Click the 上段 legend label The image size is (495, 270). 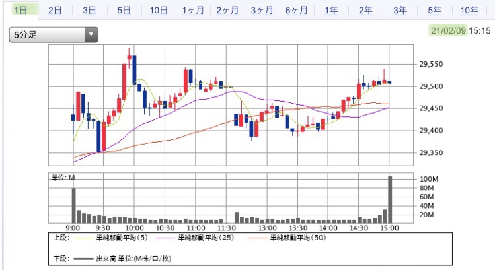pos(61,238)
